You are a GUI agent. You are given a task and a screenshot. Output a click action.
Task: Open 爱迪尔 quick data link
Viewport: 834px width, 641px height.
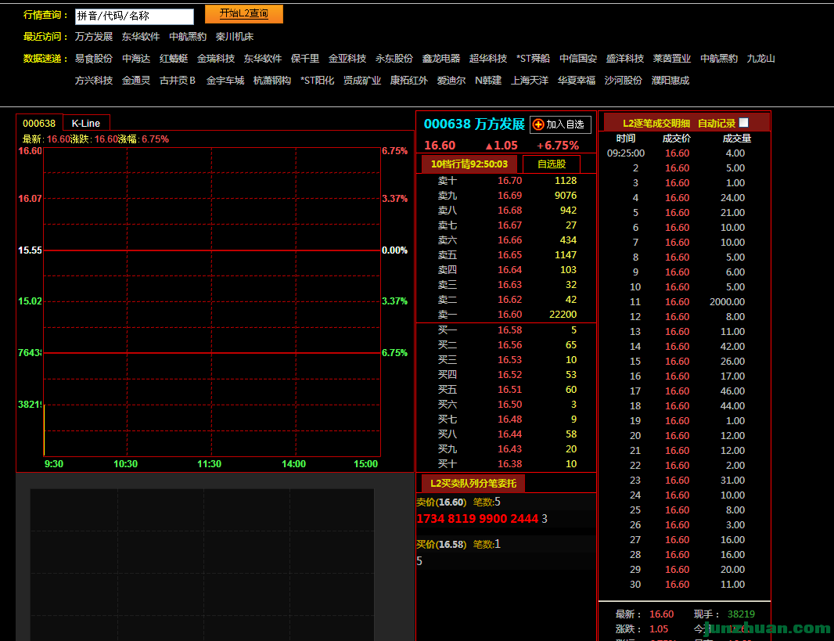pyautogui.click(x=451, y=81)
